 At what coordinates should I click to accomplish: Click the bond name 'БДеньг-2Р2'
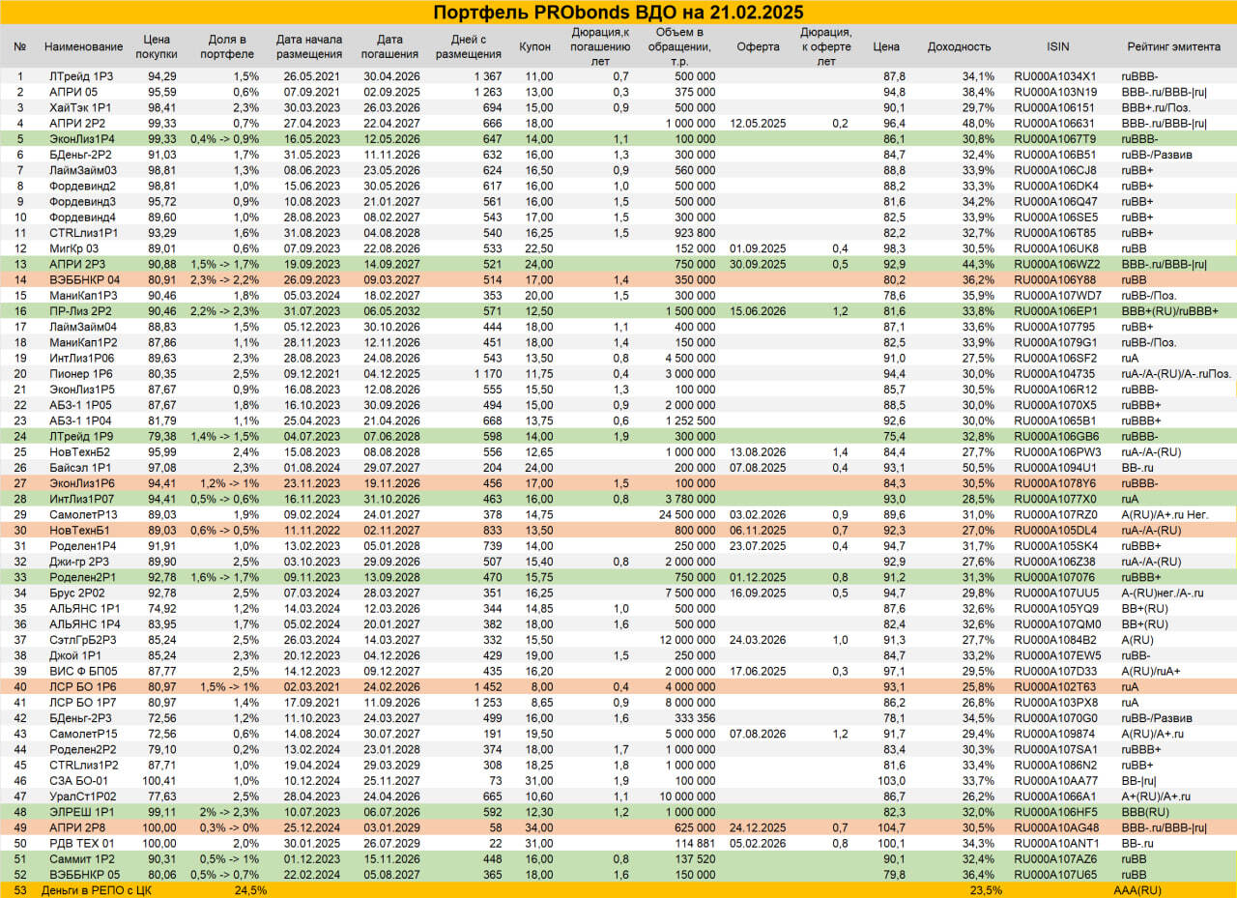80,155
